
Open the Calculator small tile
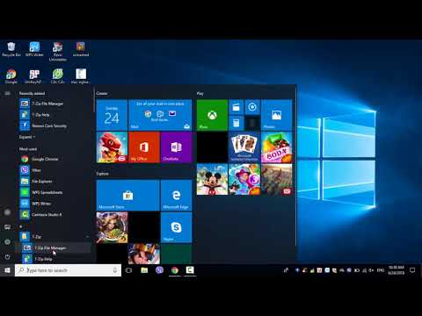[x=236, y=123]
